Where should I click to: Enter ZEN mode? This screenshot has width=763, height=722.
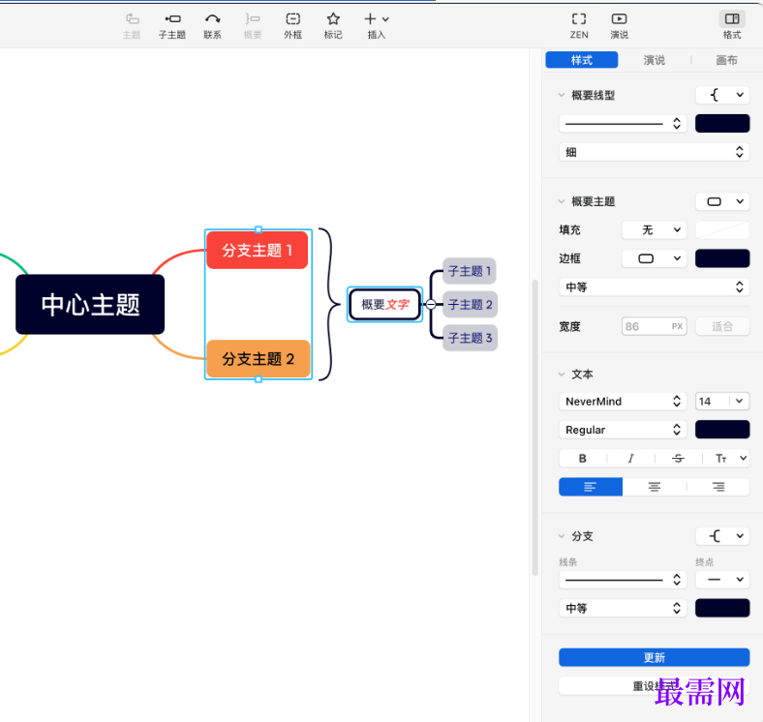coord(579,19)
